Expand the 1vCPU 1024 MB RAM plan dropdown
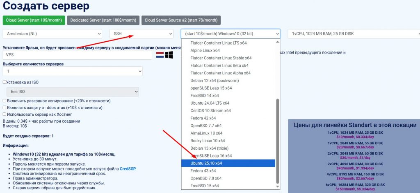 point(354,34)
